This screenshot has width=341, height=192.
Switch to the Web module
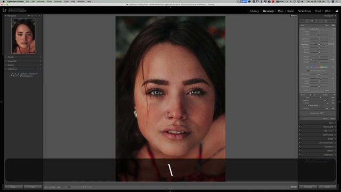tap(328, 11)
